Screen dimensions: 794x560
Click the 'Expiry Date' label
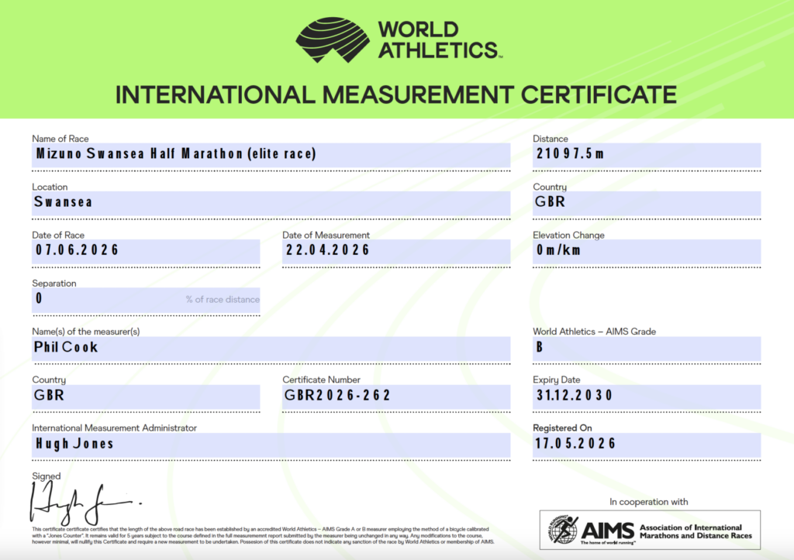(557, 380)
